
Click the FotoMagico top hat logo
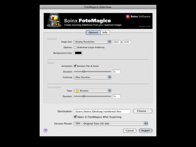click(54, 20)
